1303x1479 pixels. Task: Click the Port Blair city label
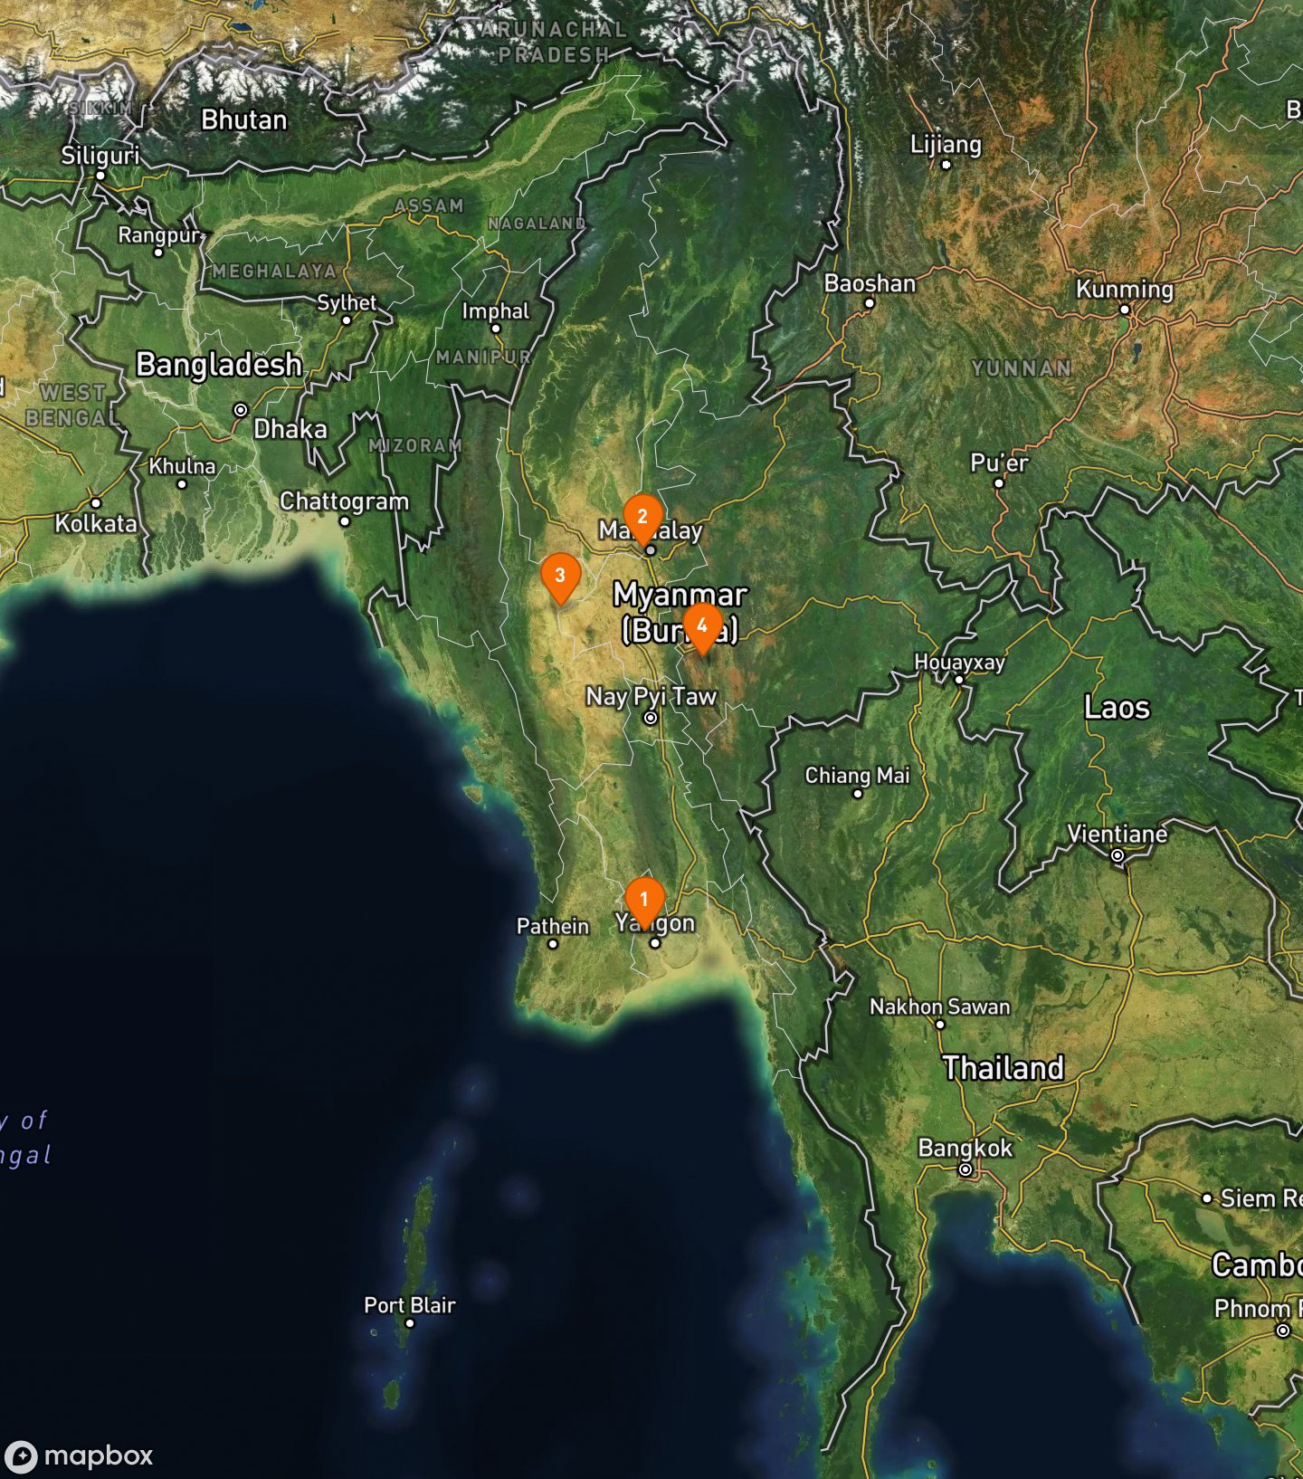tap(409, 1305)
